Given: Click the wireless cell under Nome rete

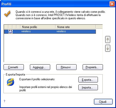Looking at the screenshot, I should (x=61, y=31).
